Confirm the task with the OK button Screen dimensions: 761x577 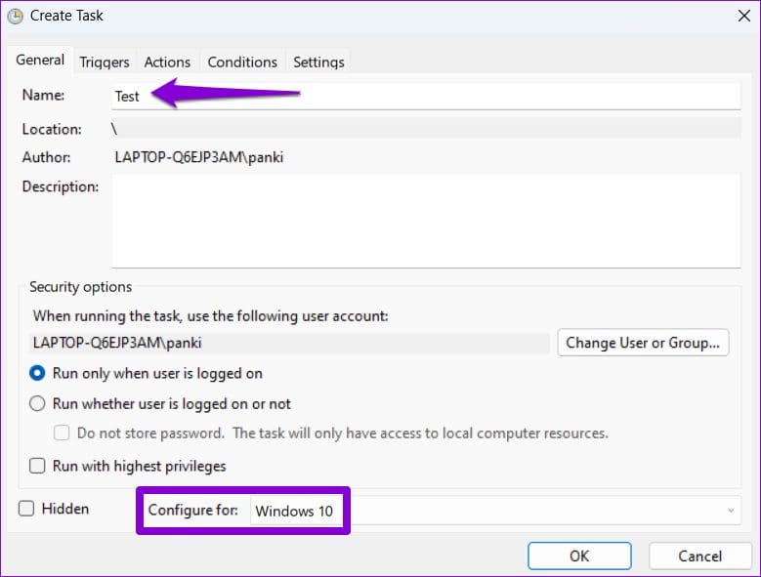578,556
